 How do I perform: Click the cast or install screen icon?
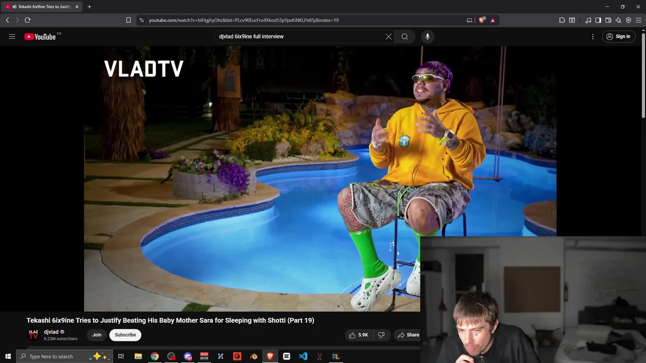[469, 20]
